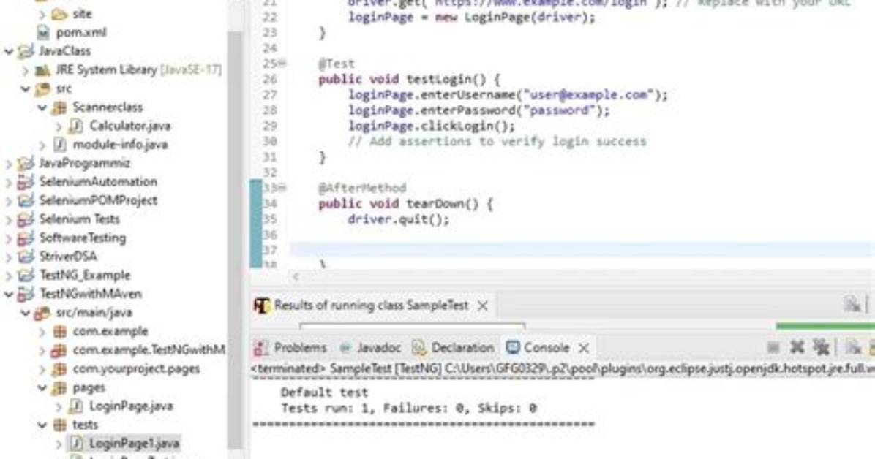Screen dimensions: 875x459
Task: Click Remove All Terminated Launches icon
Action: [821, 347]
